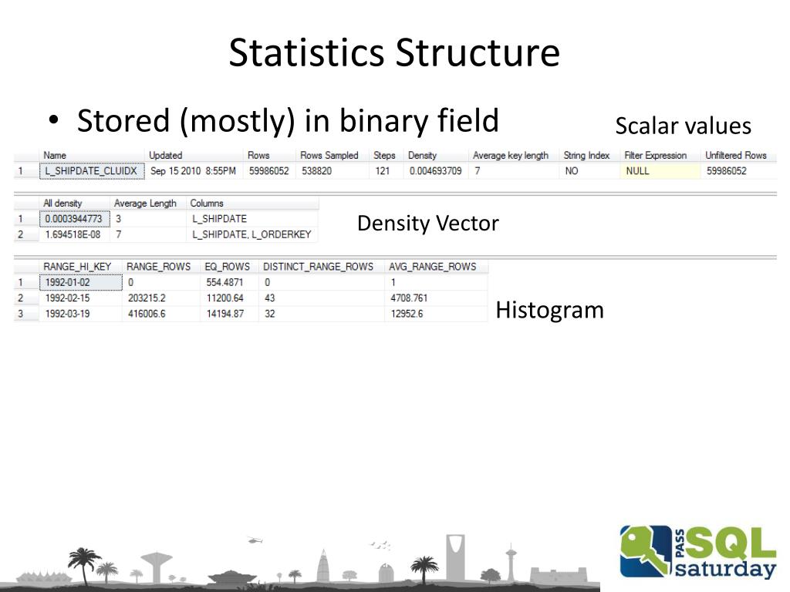
Task: Select the 59986052 unfiltered rows value
Action: (x=727, y=170)
